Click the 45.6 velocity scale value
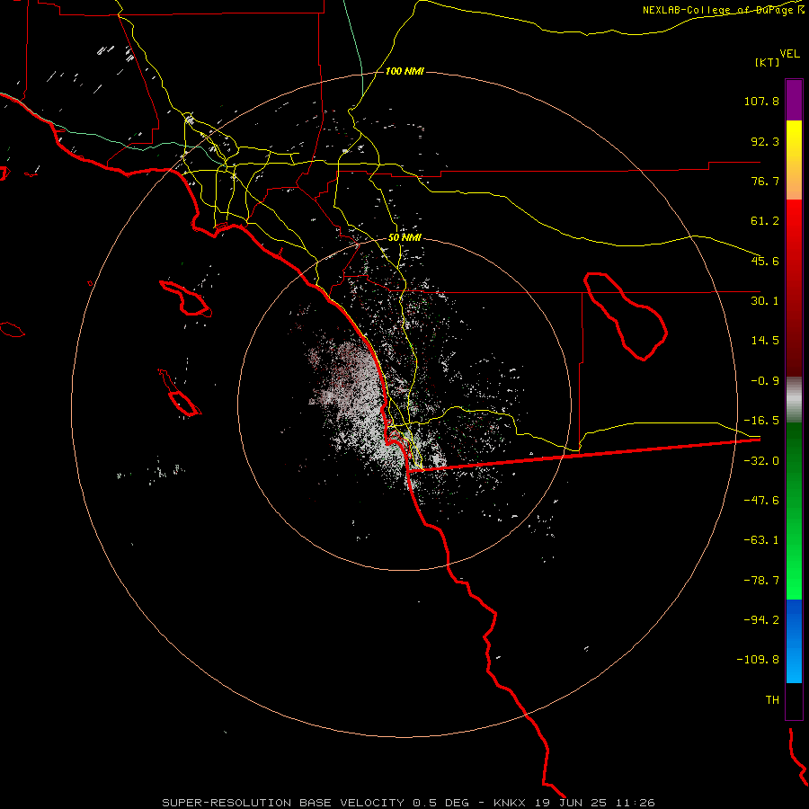 coord(765,261)
